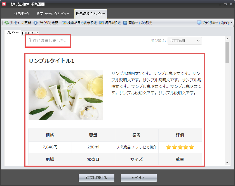
Task: Click the scroll down arrow in the preview
Action: click(x=227, y=162)
